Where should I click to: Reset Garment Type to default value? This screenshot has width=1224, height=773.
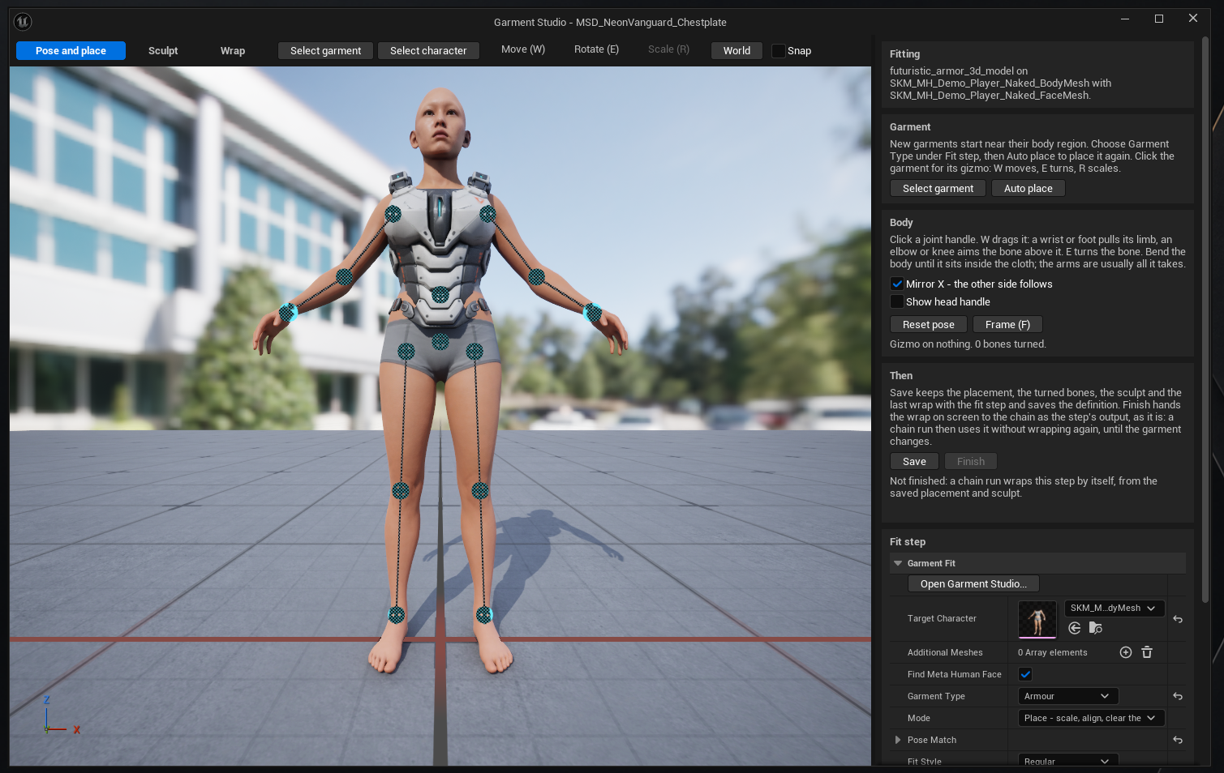point(1178,696)
